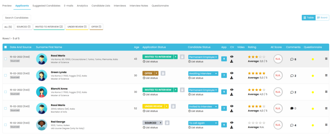Change star rating for Green Lynda
Viewport: 333px width, 136px height.
257,73
